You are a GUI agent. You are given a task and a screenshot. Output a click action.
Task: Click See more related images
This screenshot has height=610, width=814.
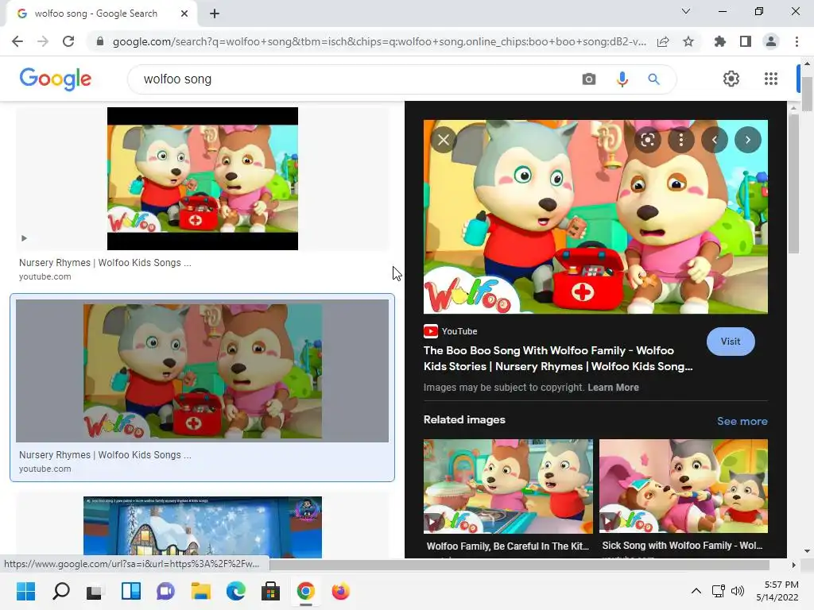(742, 421)
